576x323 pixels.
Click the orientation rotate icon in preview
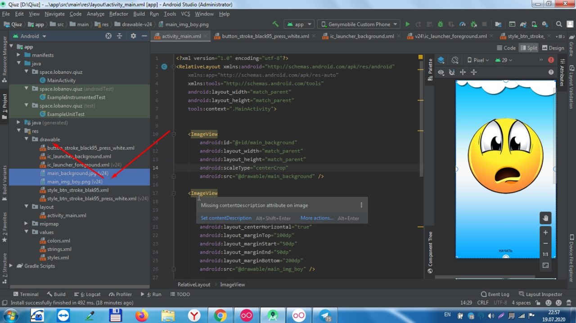(x=455, y=60)
